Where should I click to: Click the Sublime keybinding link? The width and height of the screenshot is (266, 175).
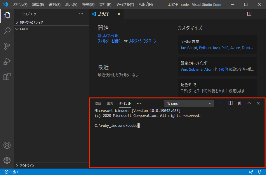196,69
